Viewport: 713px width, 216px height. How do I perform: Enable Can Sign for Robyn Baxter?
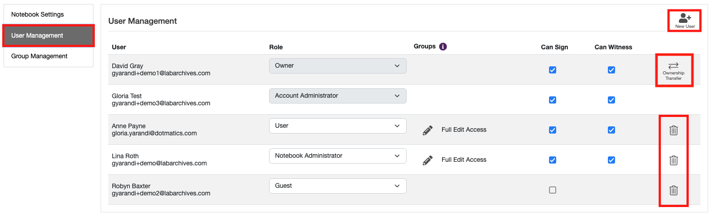(x=553, y=190)
